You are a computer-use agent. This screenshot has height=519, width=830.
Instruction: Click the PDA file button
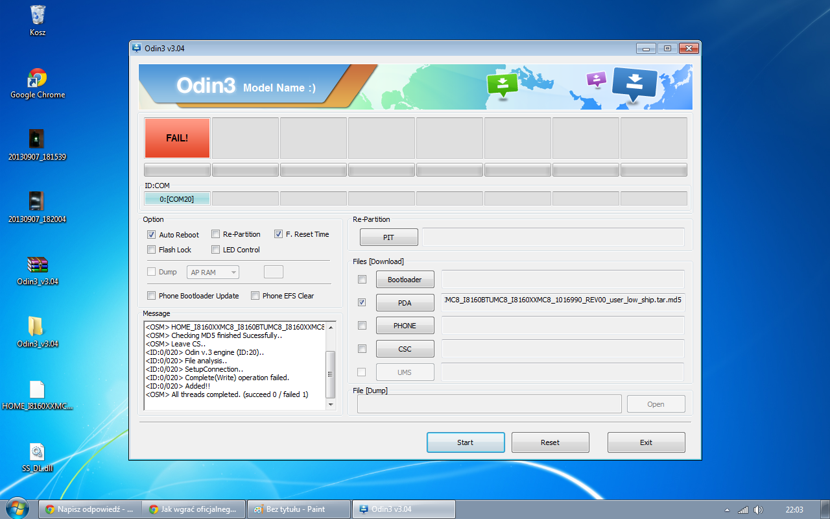[405, 303]
